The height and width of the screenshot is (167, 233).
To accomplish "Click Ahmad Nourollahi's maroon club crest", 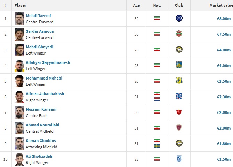I will pyautogui.click(x=179, y=127).
